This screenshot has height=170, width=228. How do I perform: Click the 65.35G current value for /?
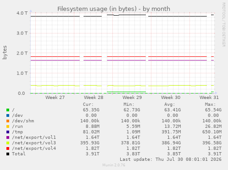click(91, 110)
